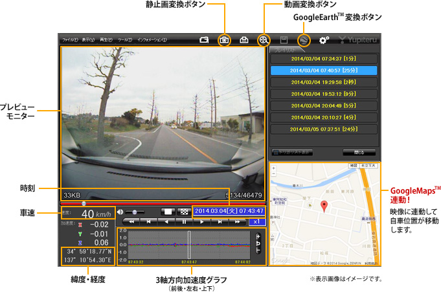Click the fast rewind button
This screenshot has height=292, width=441.
tap(131, 221)
